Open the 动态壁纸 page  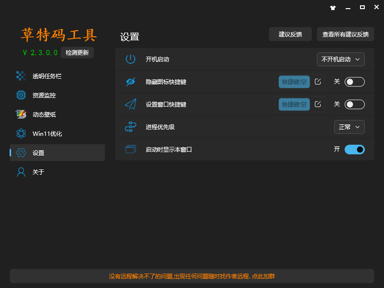pyautogui.click(x=57, y=114)
